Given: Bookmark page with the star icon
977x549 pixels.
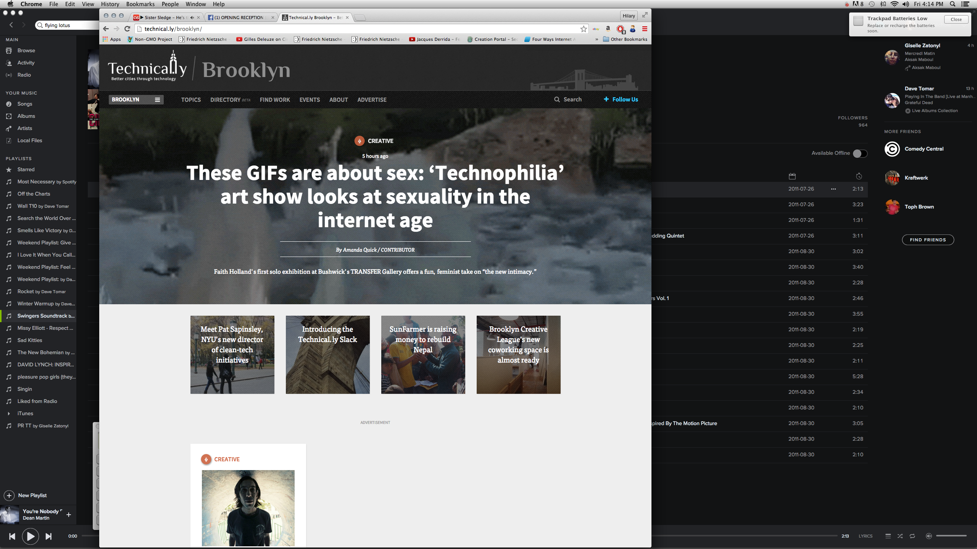Looking at the screenshot, I should 584,29.
